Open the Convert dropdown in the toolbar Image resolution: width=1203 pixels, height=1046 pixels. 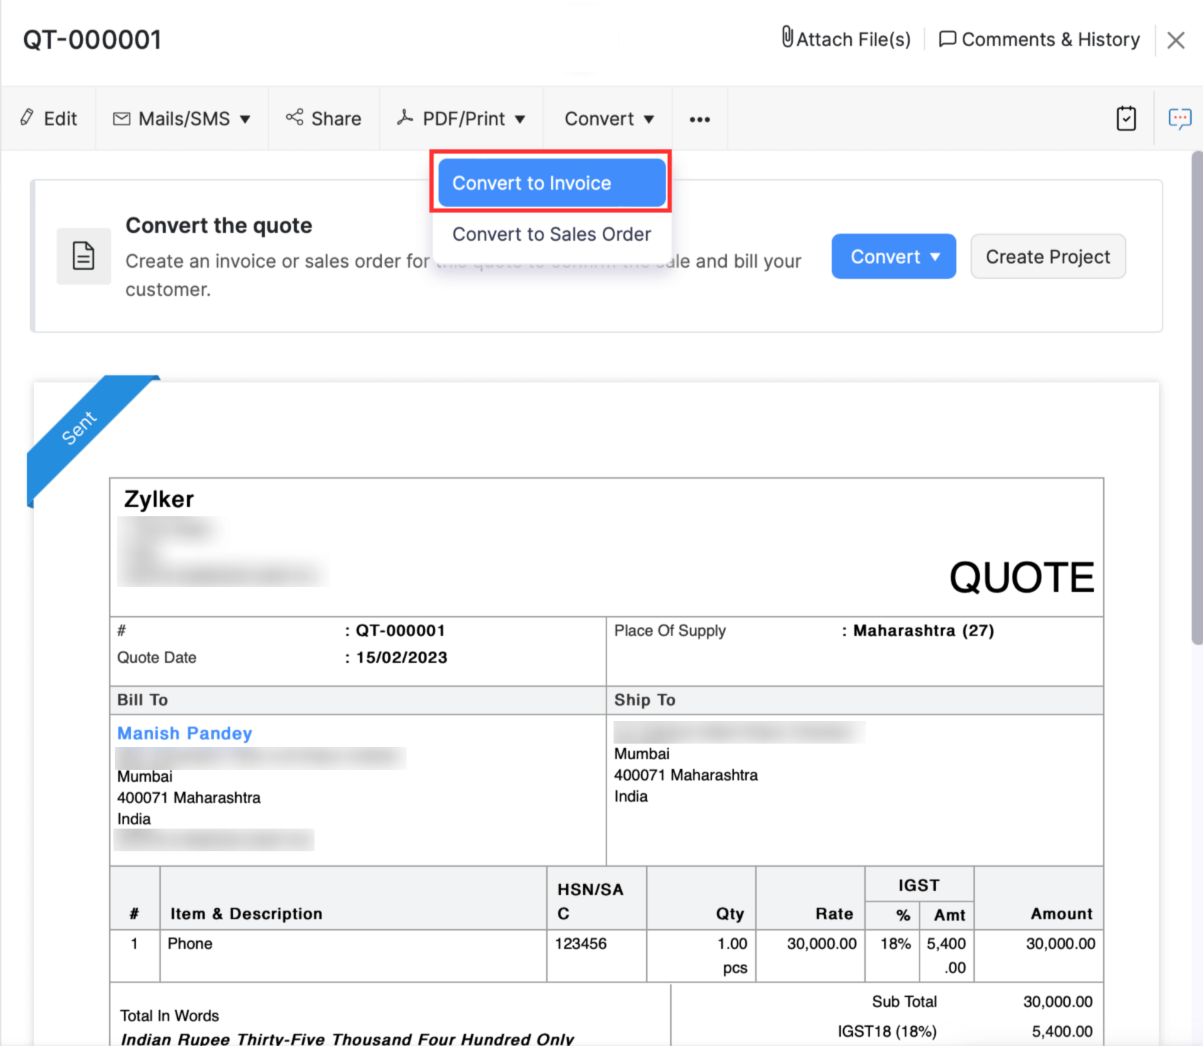(x=608, y=118)
